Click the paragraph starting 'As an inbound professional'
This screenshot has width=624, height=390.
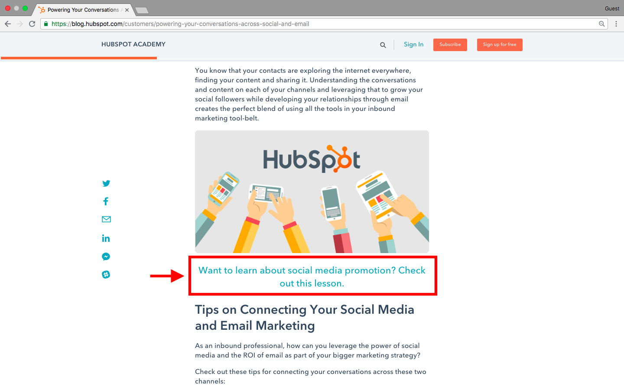click(308, 350)
